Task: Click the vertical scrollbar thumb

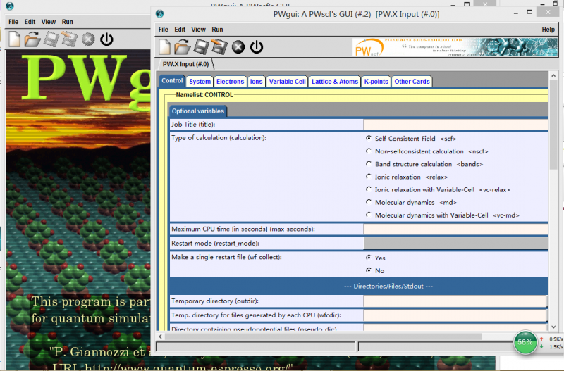Action: point(553,125)
